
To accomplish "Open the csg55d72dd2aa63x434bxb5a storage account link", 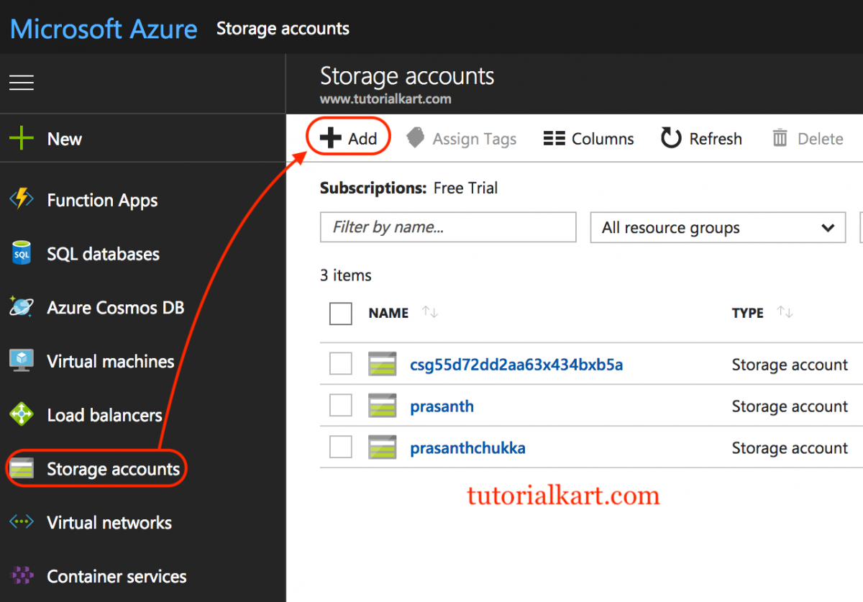I will click(516, 365).
